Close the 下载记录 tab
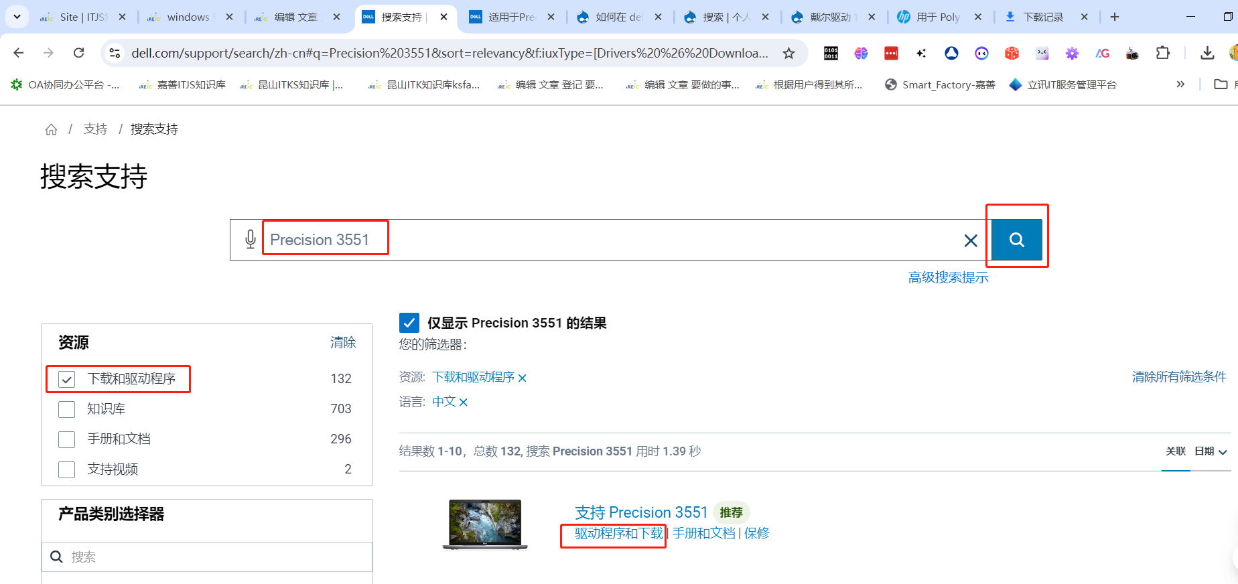1238x584 pixels. pyautogui.click(x=1084, y=17)
